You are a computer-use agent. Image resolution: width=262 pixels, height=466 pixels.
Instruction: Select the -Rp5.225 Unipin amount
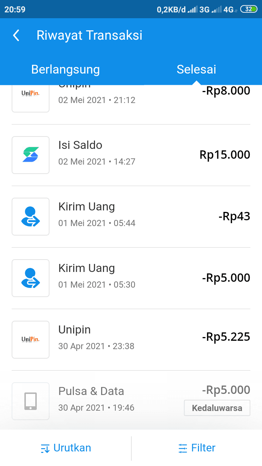[x=226, y=337]
